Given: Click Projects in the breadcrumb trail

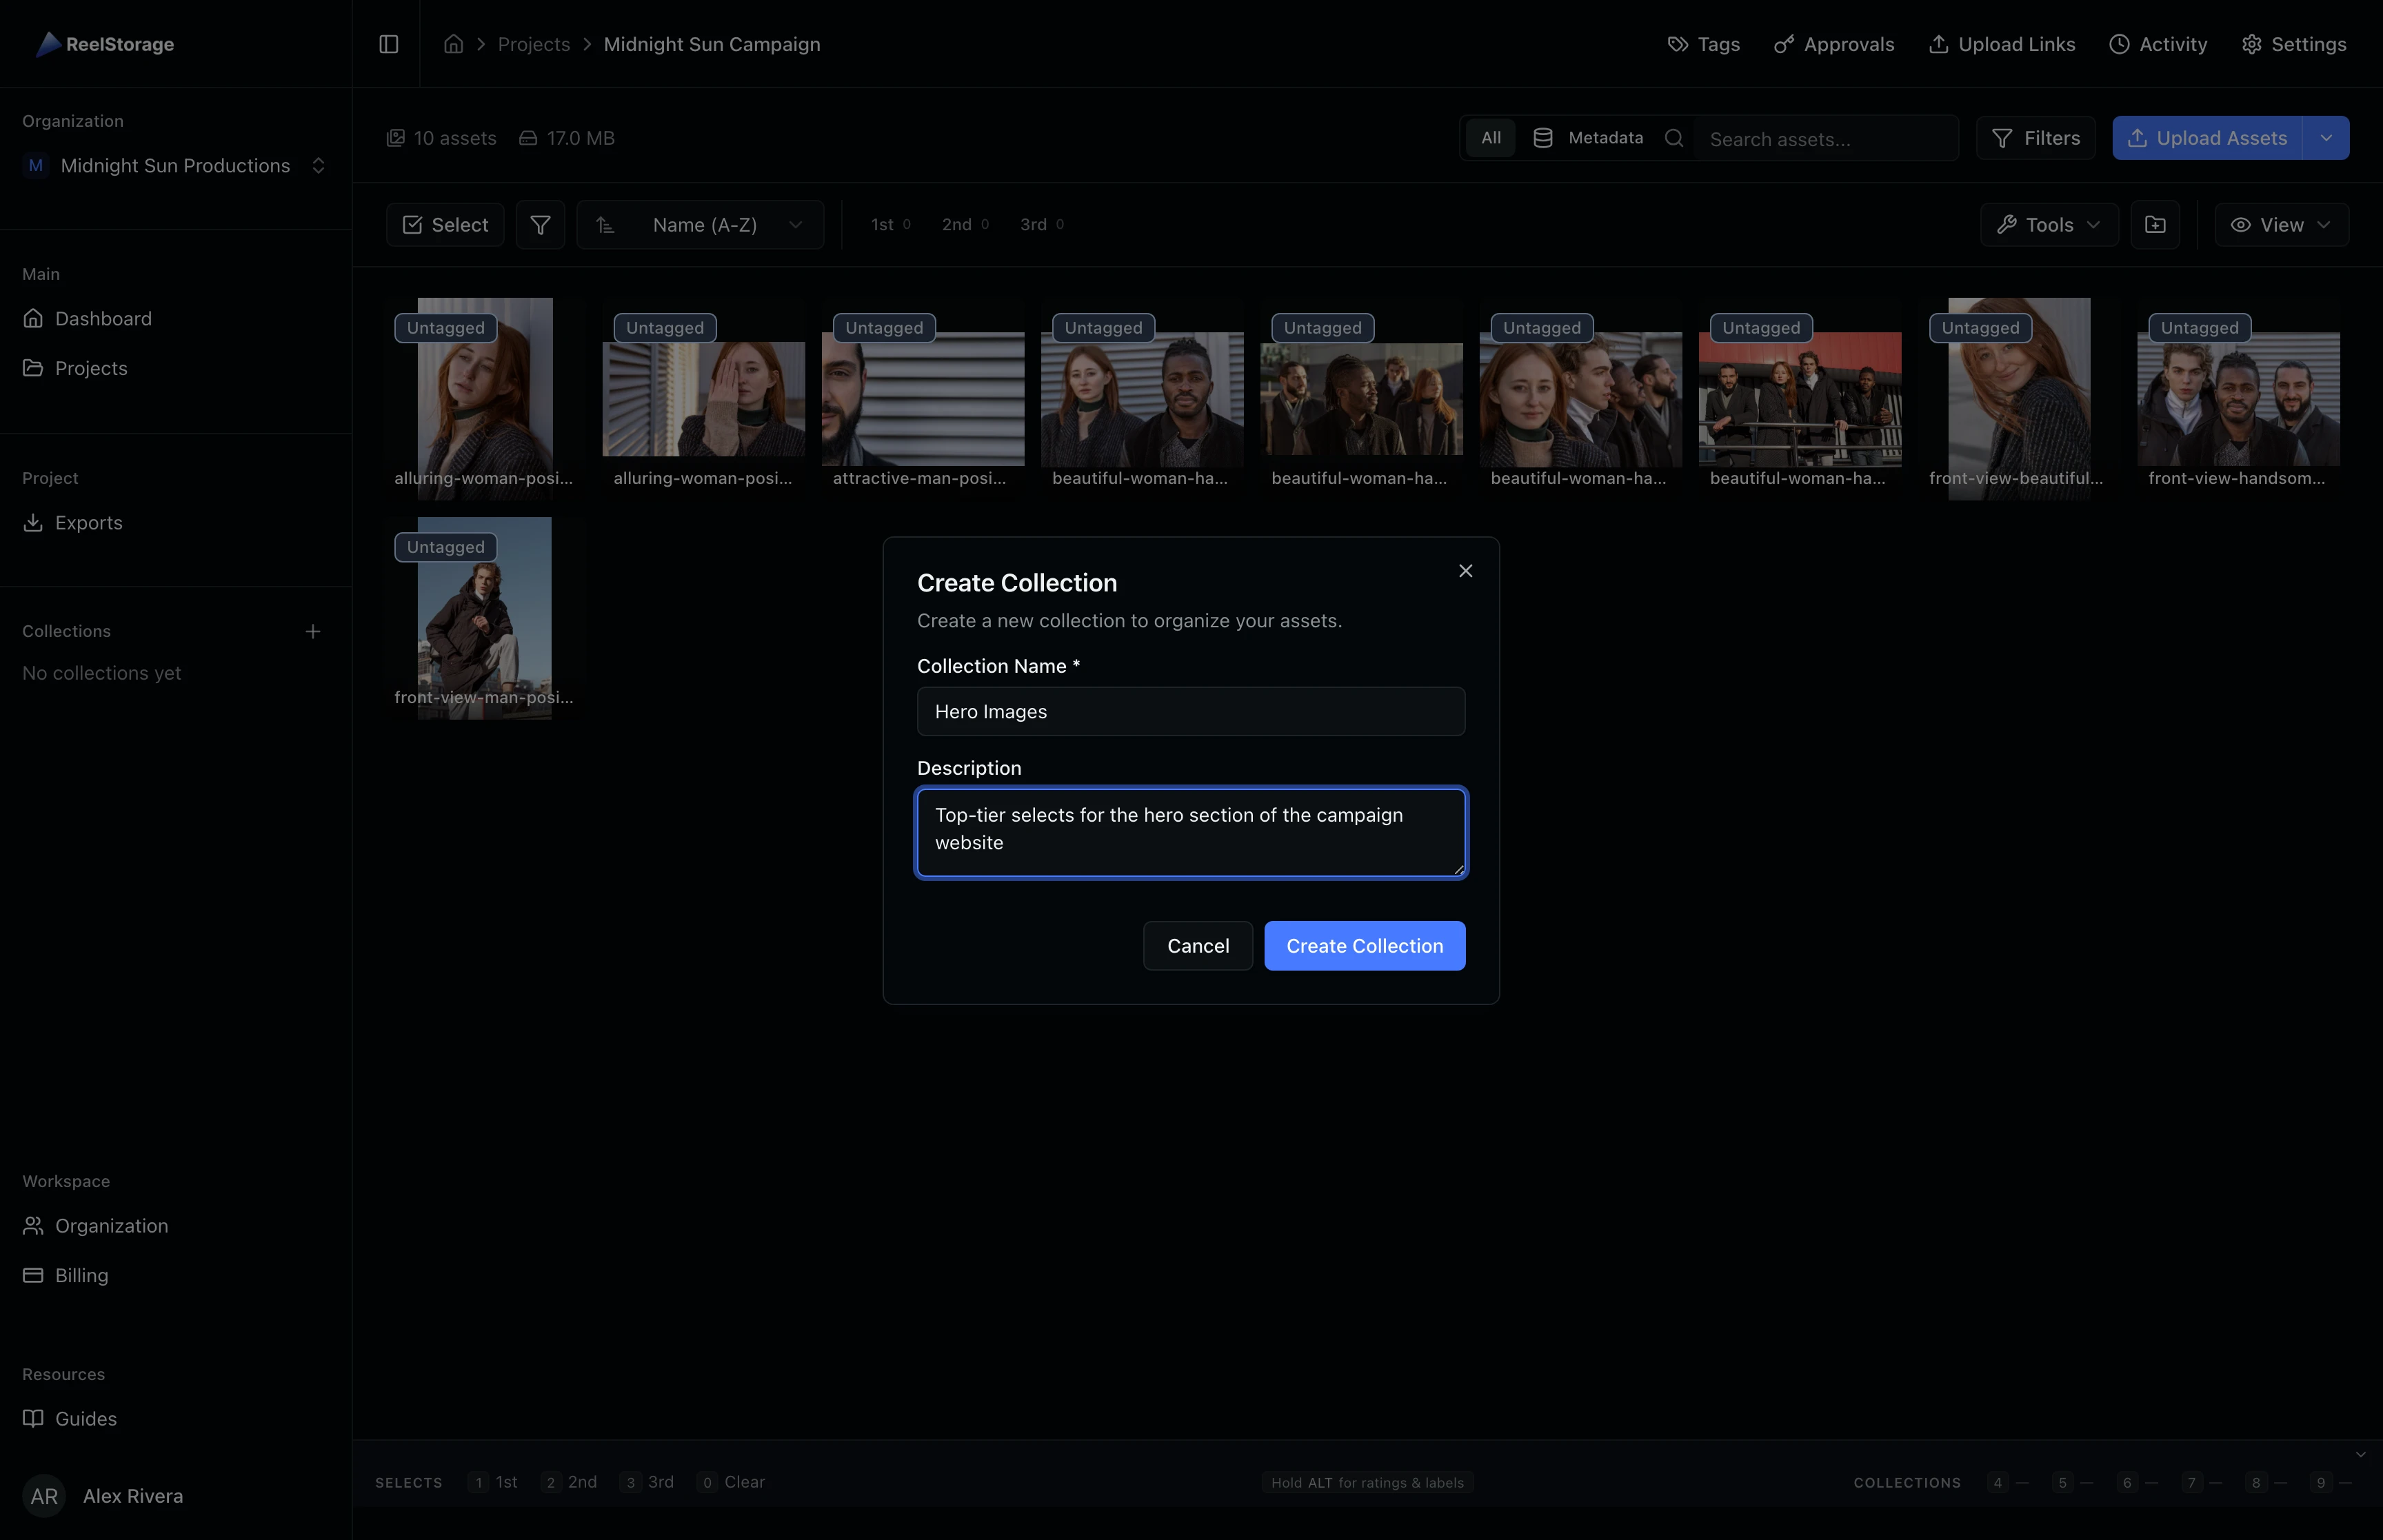Looking at the screenshot, I should 534,44.
